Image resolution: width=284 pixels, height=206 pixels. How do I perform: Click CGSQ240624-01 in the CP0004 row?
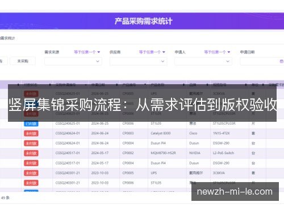pyautogui.click(x=68, y=143)
